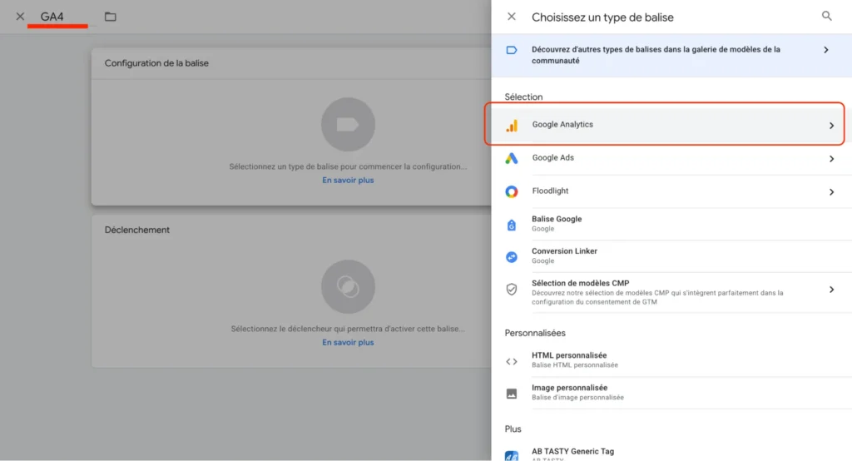Click 'Sélectionnez un type de balise' hint text
The image size is (852, 461).
(348, 166)
